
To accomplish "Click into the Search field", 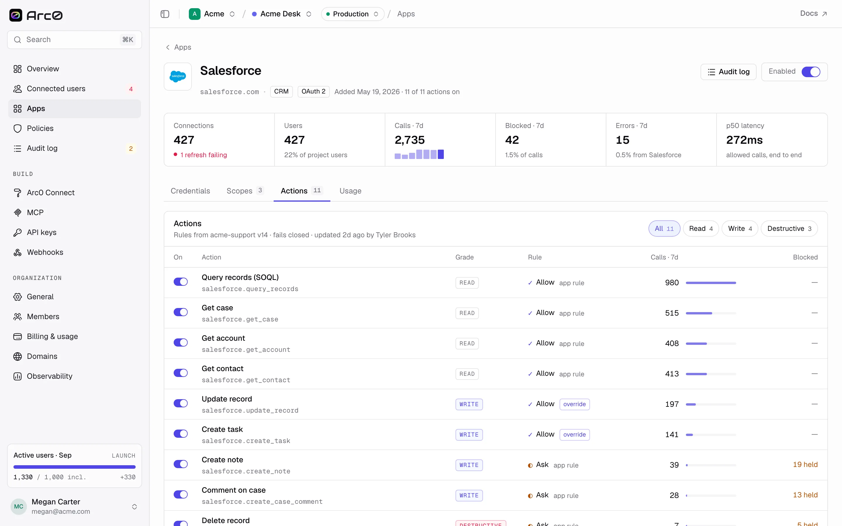I will point(75,40).
